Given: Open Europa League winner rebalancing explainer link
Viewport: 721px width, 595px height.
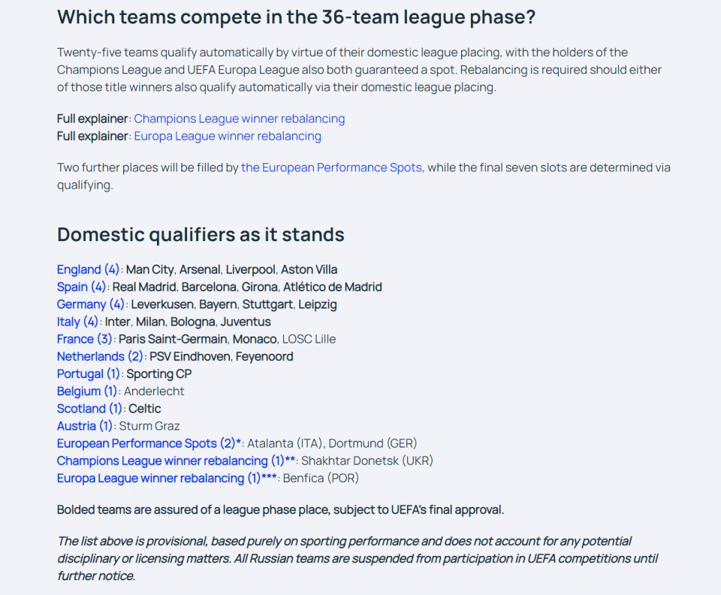Looking at the screenshot, I should (x=228, y=136).
